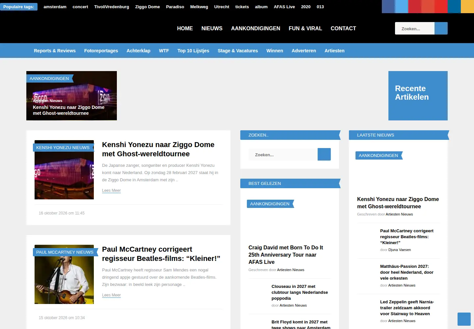Image resolution: width=474 pixels, height=329 pixels.
Task: Click the Paradiso tag
Action: click(175, 7)
